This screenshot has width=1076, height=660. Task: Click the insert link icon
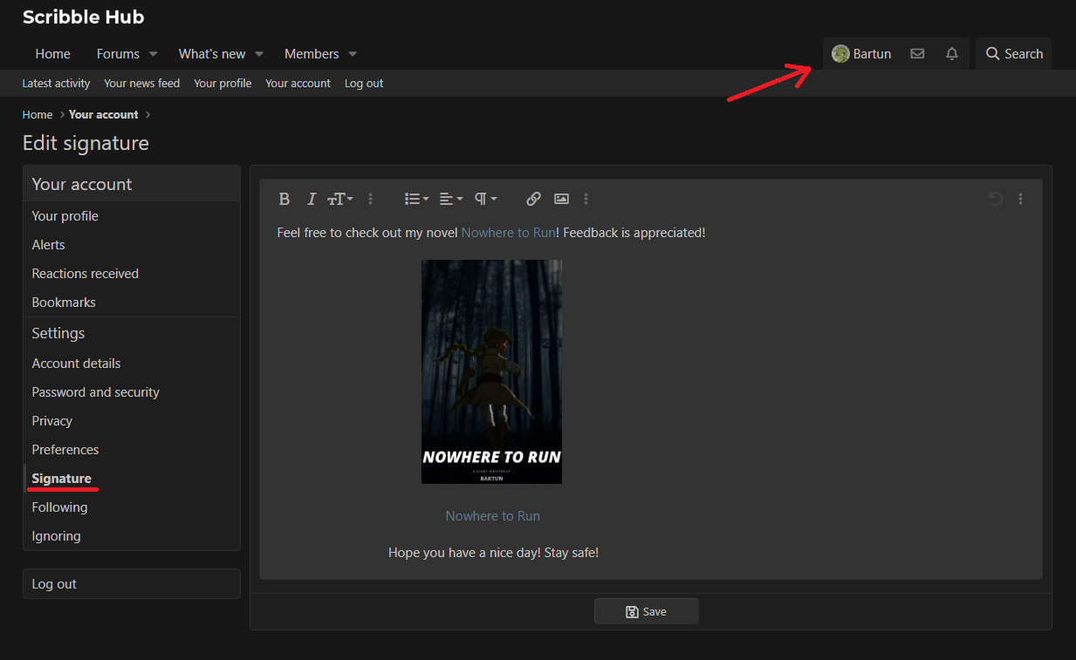[x=533, y=199]
